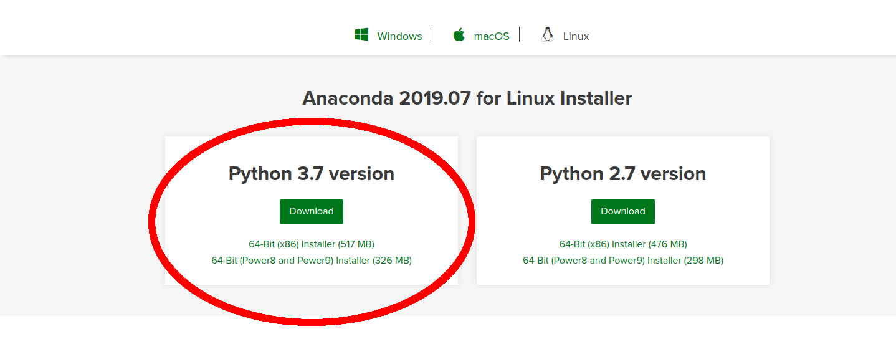Screen dimensions: 896x349
Task: Download the Python 3.7 version installer
Action: pyautogui.click(x=312, y=211)
